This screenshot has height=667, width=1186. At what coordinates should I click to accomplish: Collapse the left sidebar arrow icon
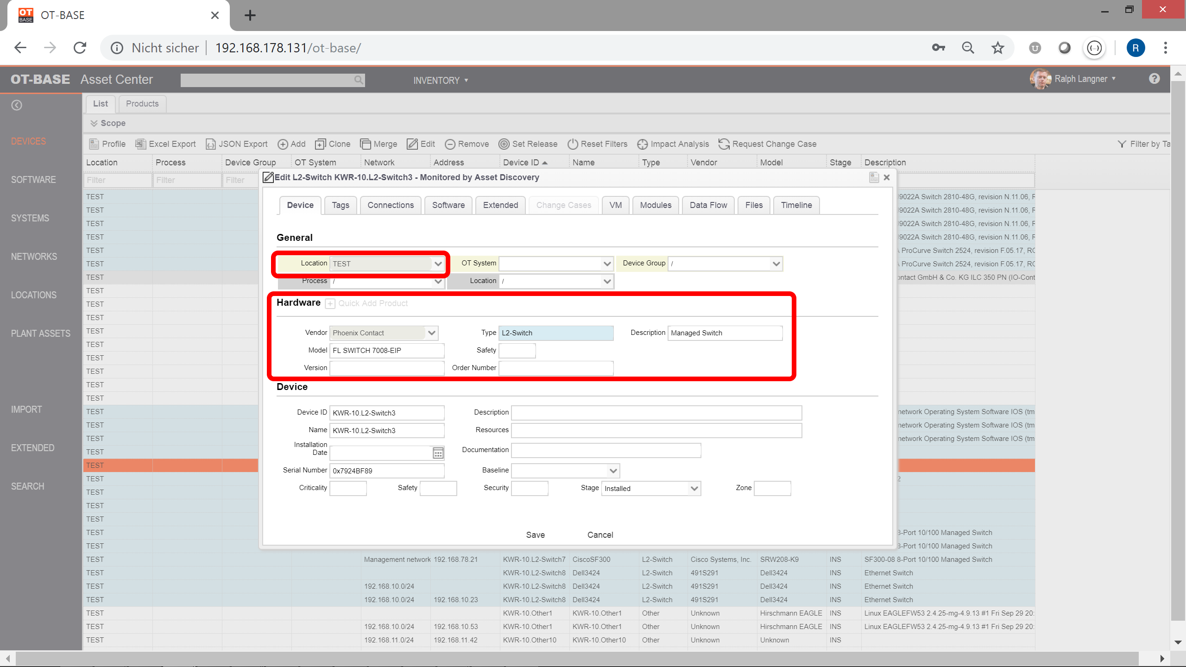click(x=17, y=105)
